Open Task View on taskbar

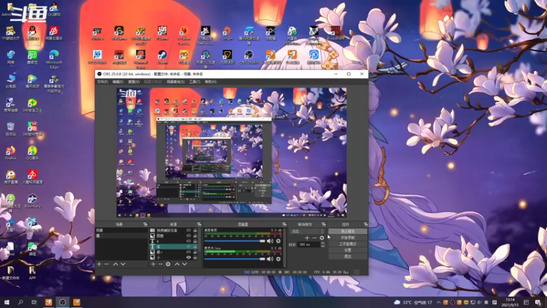click(34, 302)
